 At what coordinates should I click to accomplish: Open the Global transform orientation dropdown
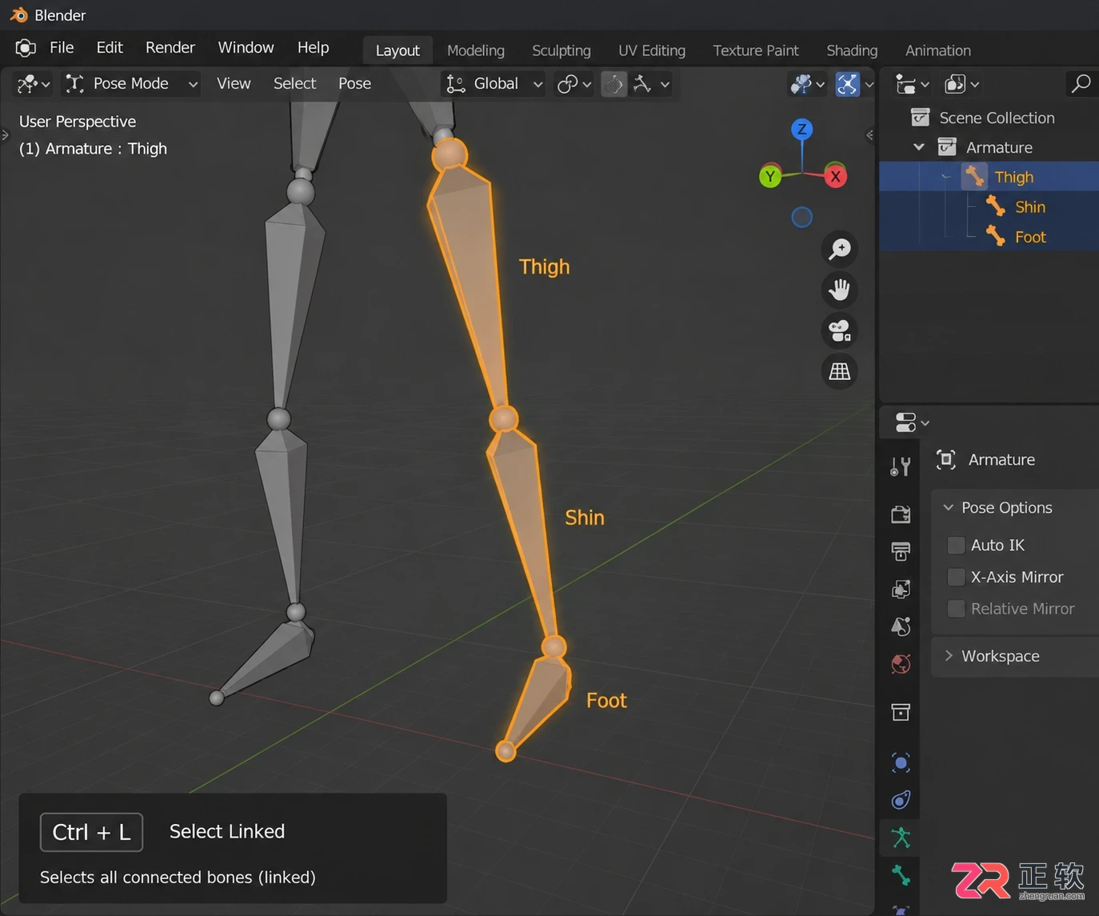coord(494,84)
